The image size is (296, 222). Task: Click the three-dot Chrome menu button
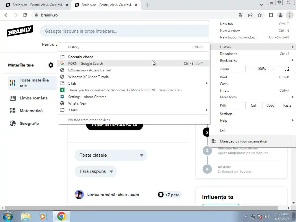click(290, 15)
